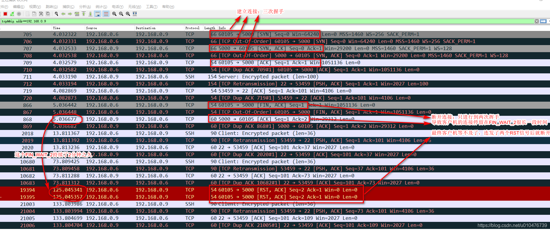Restart the capture using the green fin icon

point(12,14)
